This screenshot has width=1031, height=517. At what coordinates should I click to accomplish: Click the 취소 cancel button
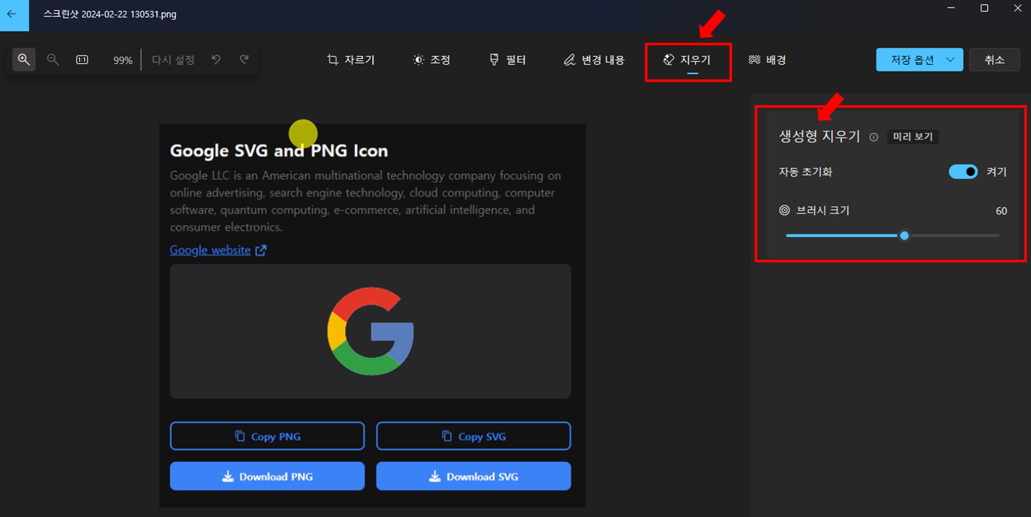click(x=994, y=60)
